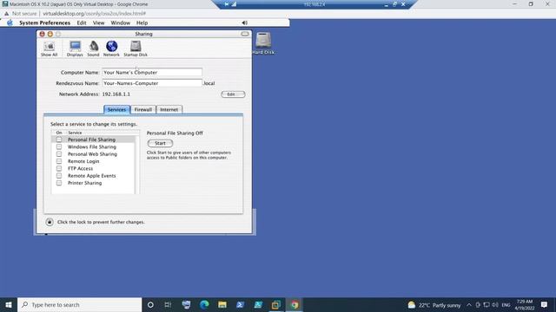This screenshot has width=556, height=312.
Task: Open PowerShell from taskbar
Action: click(x=240, y=304)
